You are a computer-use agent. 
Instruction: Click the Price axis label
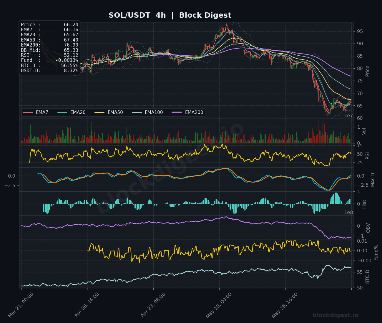[x=368, y=71]
